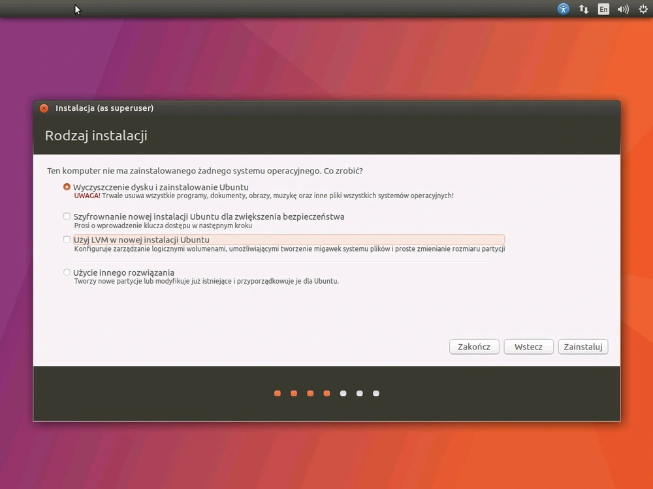Click the Zakończ button

[474, 347]
